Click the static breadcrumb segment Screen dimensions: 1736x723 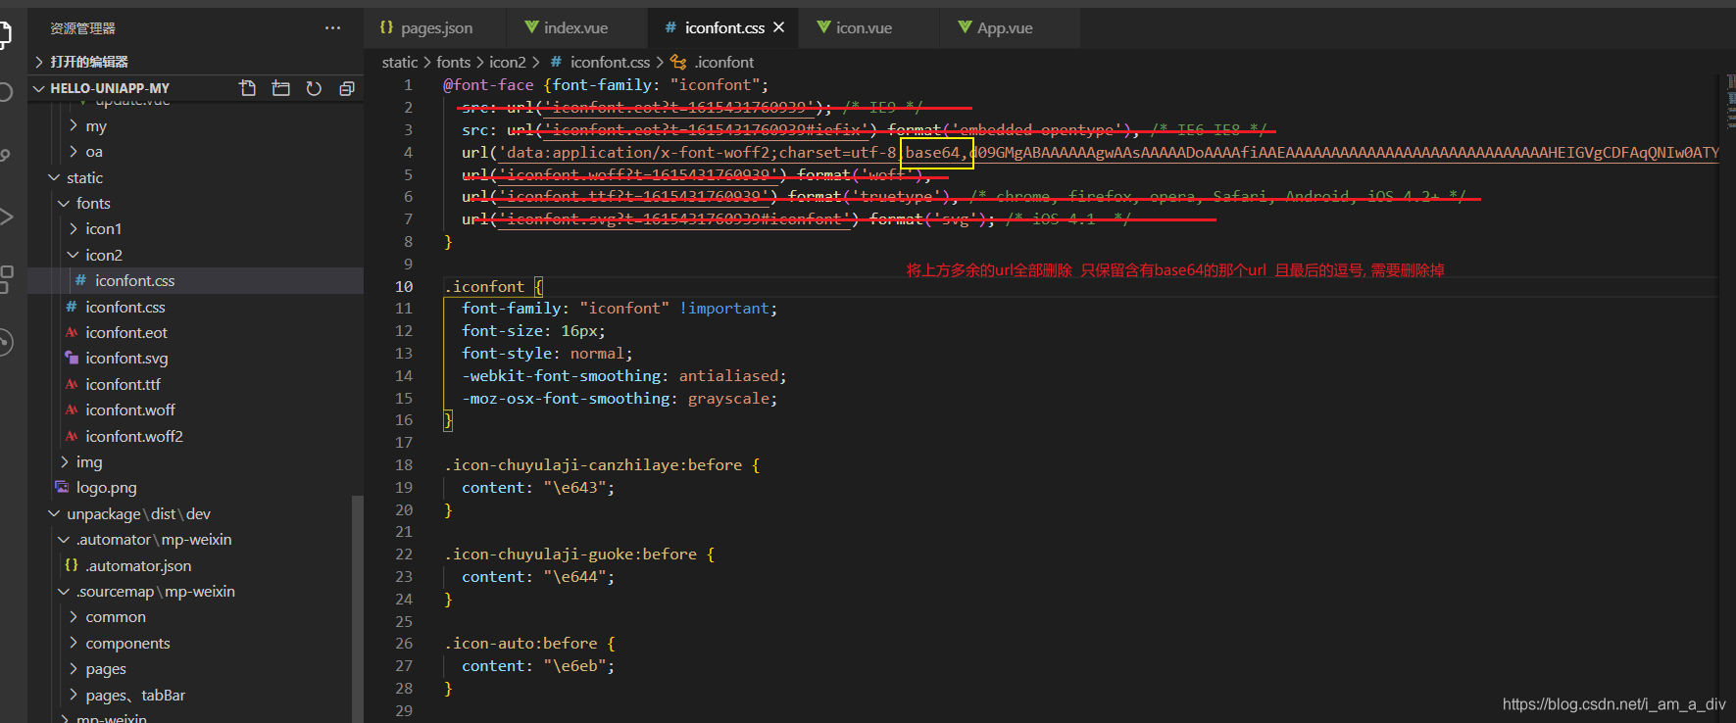pyautogui.click(x=400, y=62)
